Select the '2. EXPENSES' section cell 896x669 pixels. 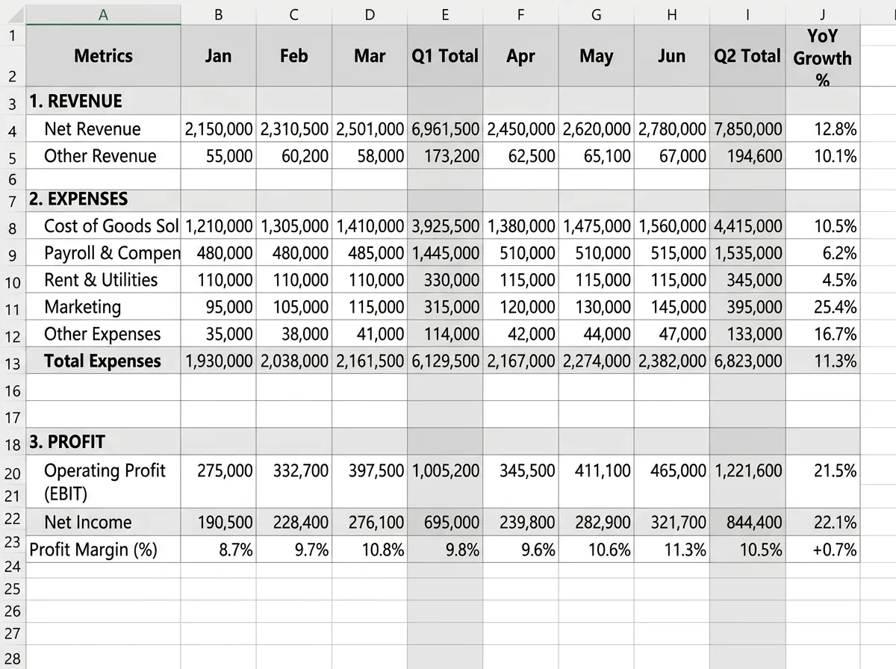(x=104, y=199)
